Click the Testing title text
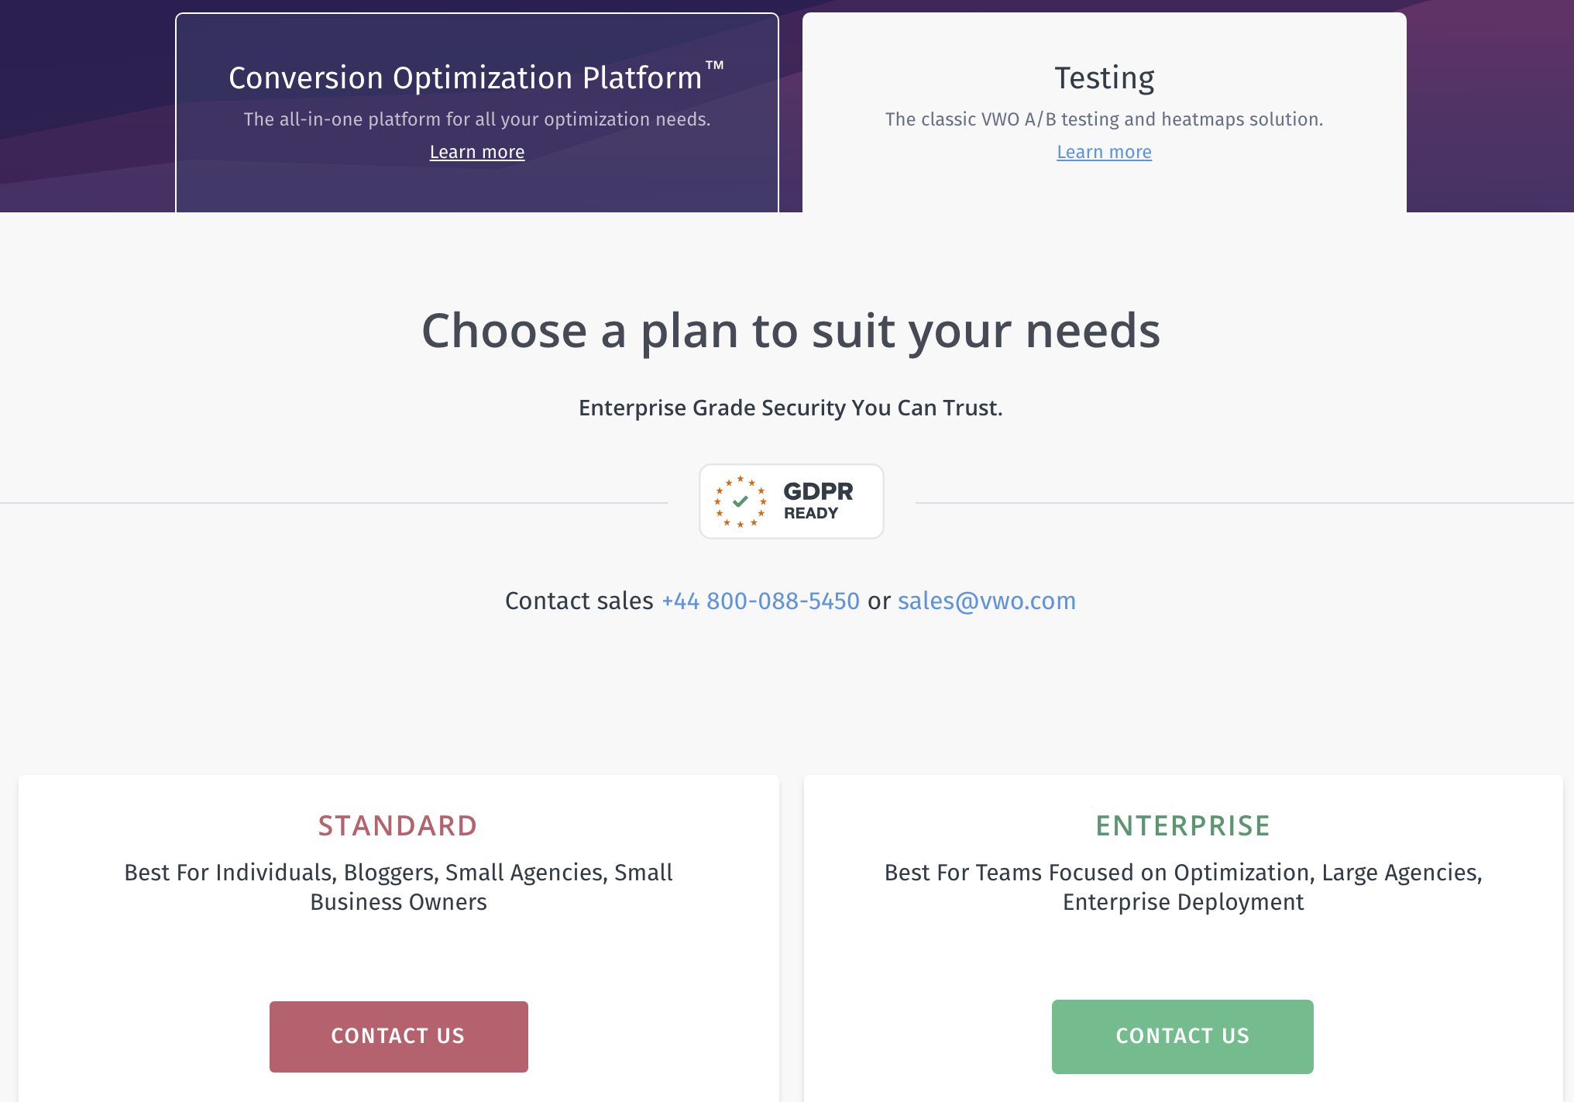Screen dimensions: 1574x1102 coord(1104,78)
